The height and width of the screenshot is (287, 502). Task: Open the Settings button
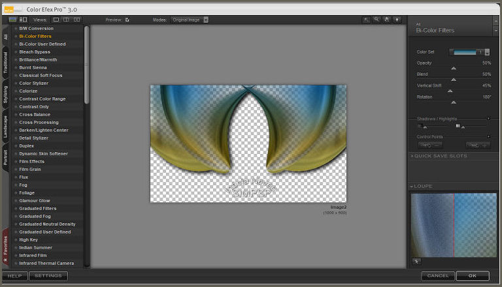click(x=48, y=276)
